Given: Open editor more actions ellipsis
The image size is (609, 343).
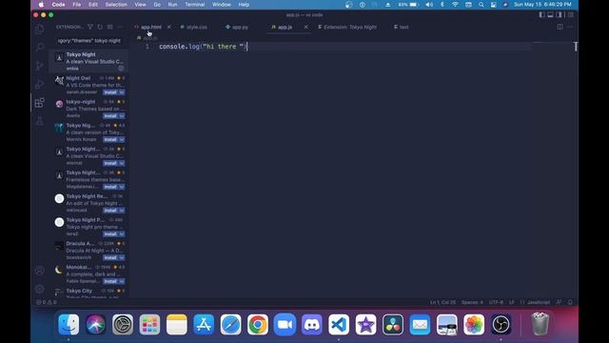Looking at the screenshot, I should coord(570,27).
